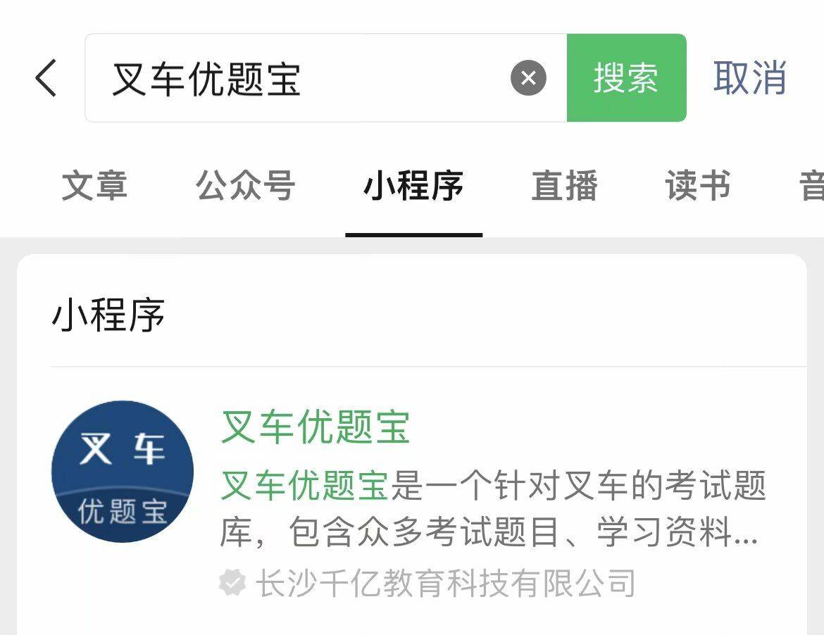Click the black underline beneath 小程序 tab
Viewport: 824px width, 635px height.
tap(413, 234)
